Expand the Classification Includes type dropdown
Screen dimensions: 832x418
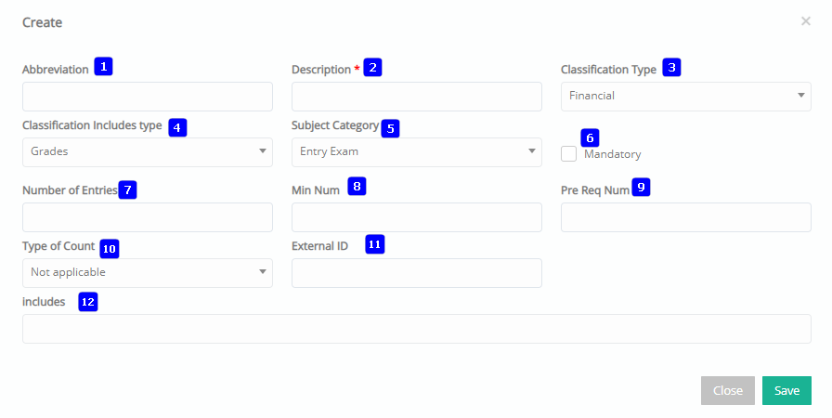(148, 152)
